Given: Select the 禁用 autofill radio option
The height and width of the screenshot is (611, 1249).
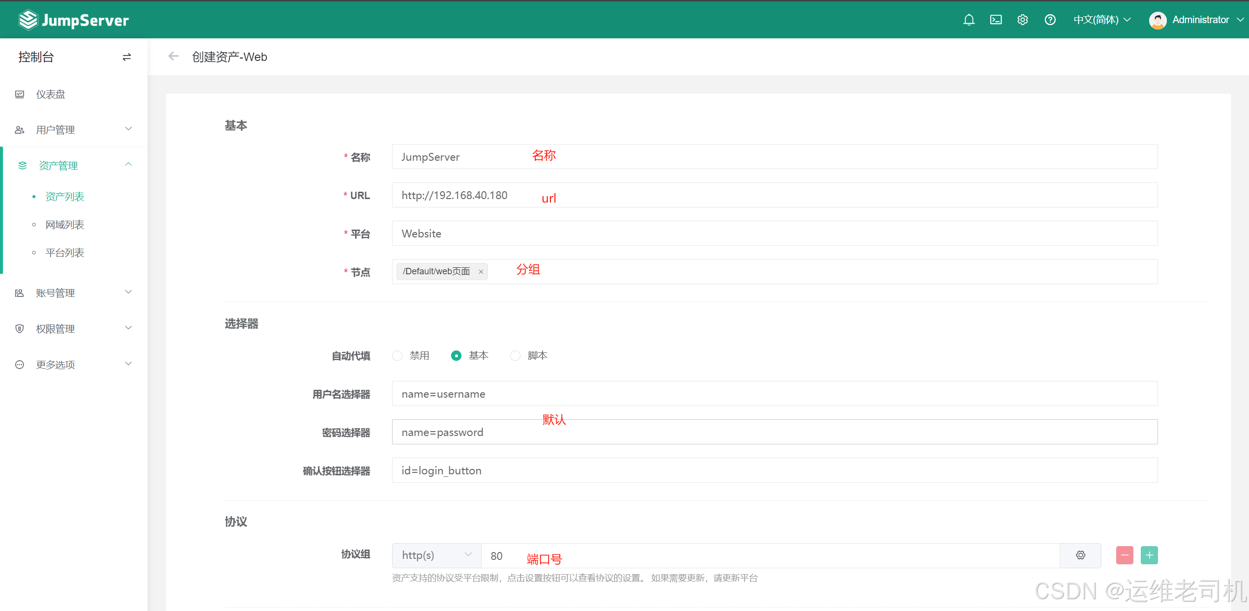Looking at the screenshot, I should click(397, 355).
